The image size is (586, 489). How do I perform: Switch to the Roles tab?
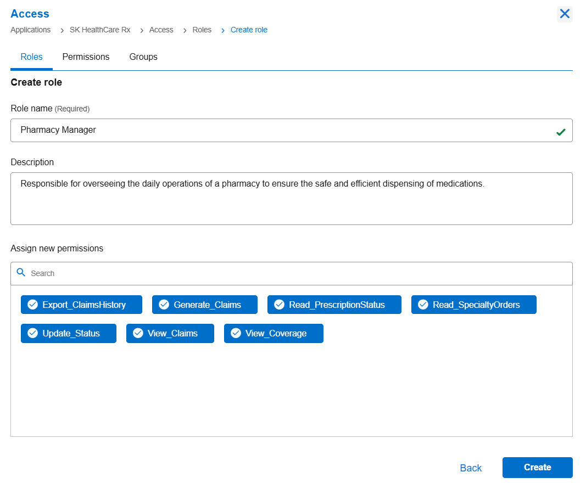click(31, 57)
